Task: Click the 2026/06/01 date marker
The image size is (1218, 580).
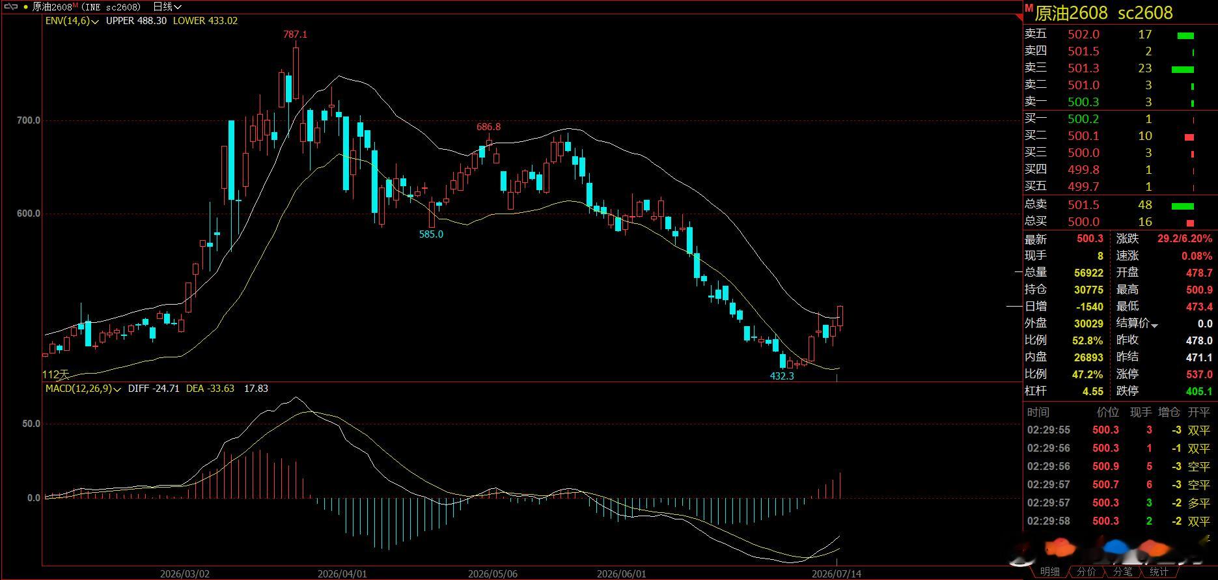Action: (x=622, y=573)
